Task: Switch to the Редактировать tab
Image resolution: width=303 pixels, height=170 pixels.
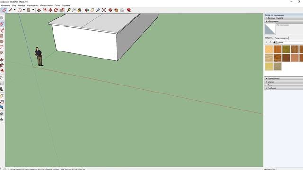Action: click(x=281, y=38)
